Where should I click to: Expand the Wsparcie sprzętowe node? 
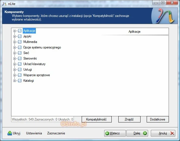tap(15, 75)
